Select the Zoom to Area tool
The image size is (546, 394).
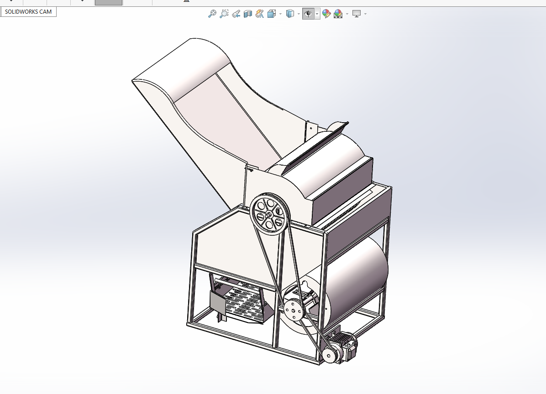(x=224, y=14)
